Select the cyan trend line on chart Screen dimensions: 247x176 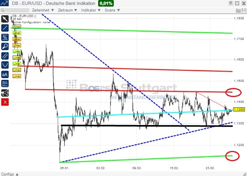click(x=145, y=113)
